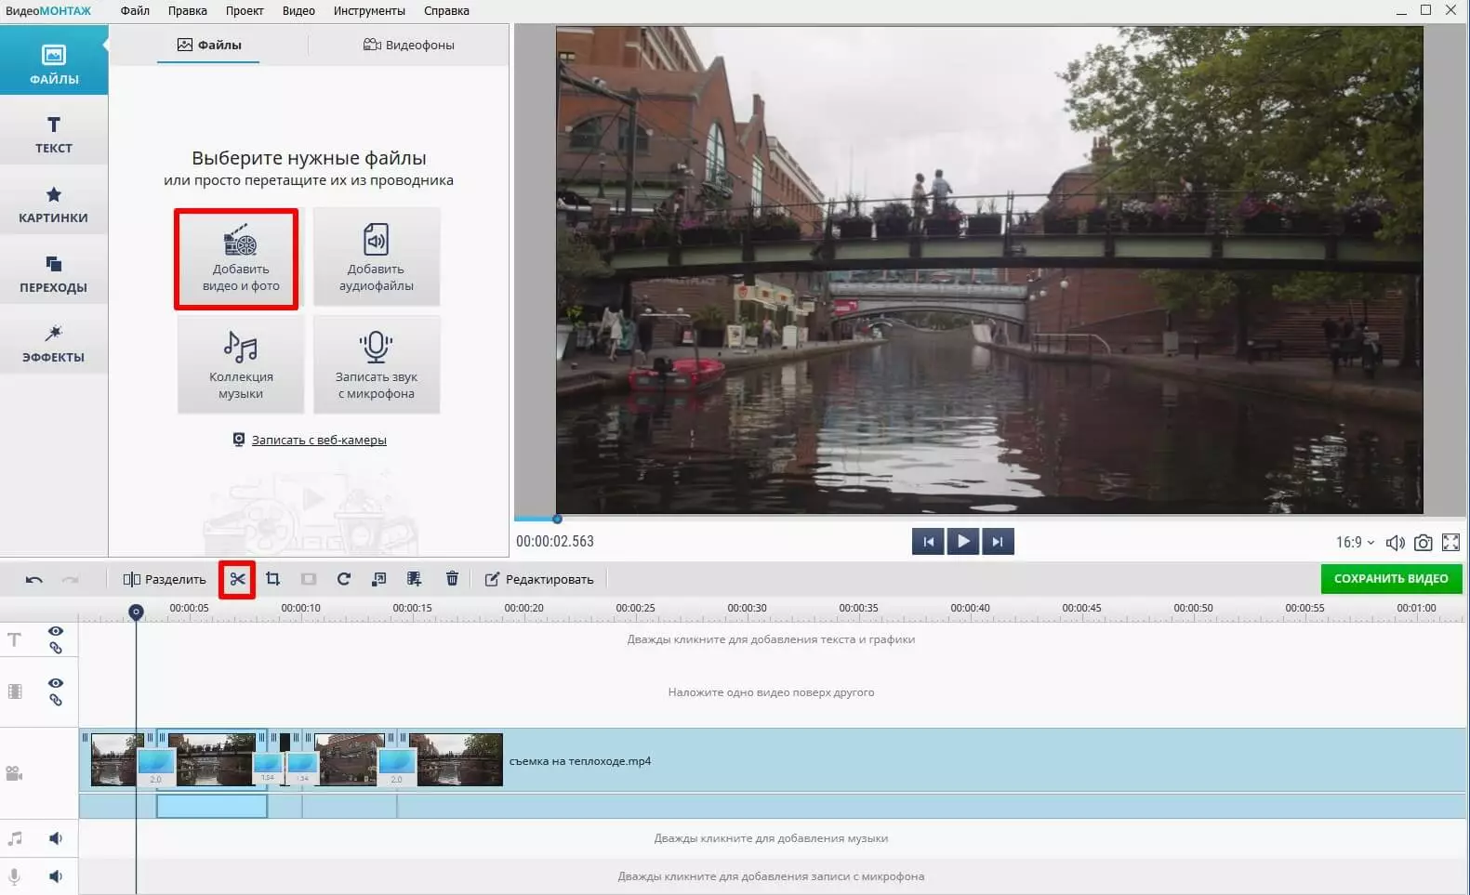
Task: Mute the microphone recording track
Action: pos(56,876)
